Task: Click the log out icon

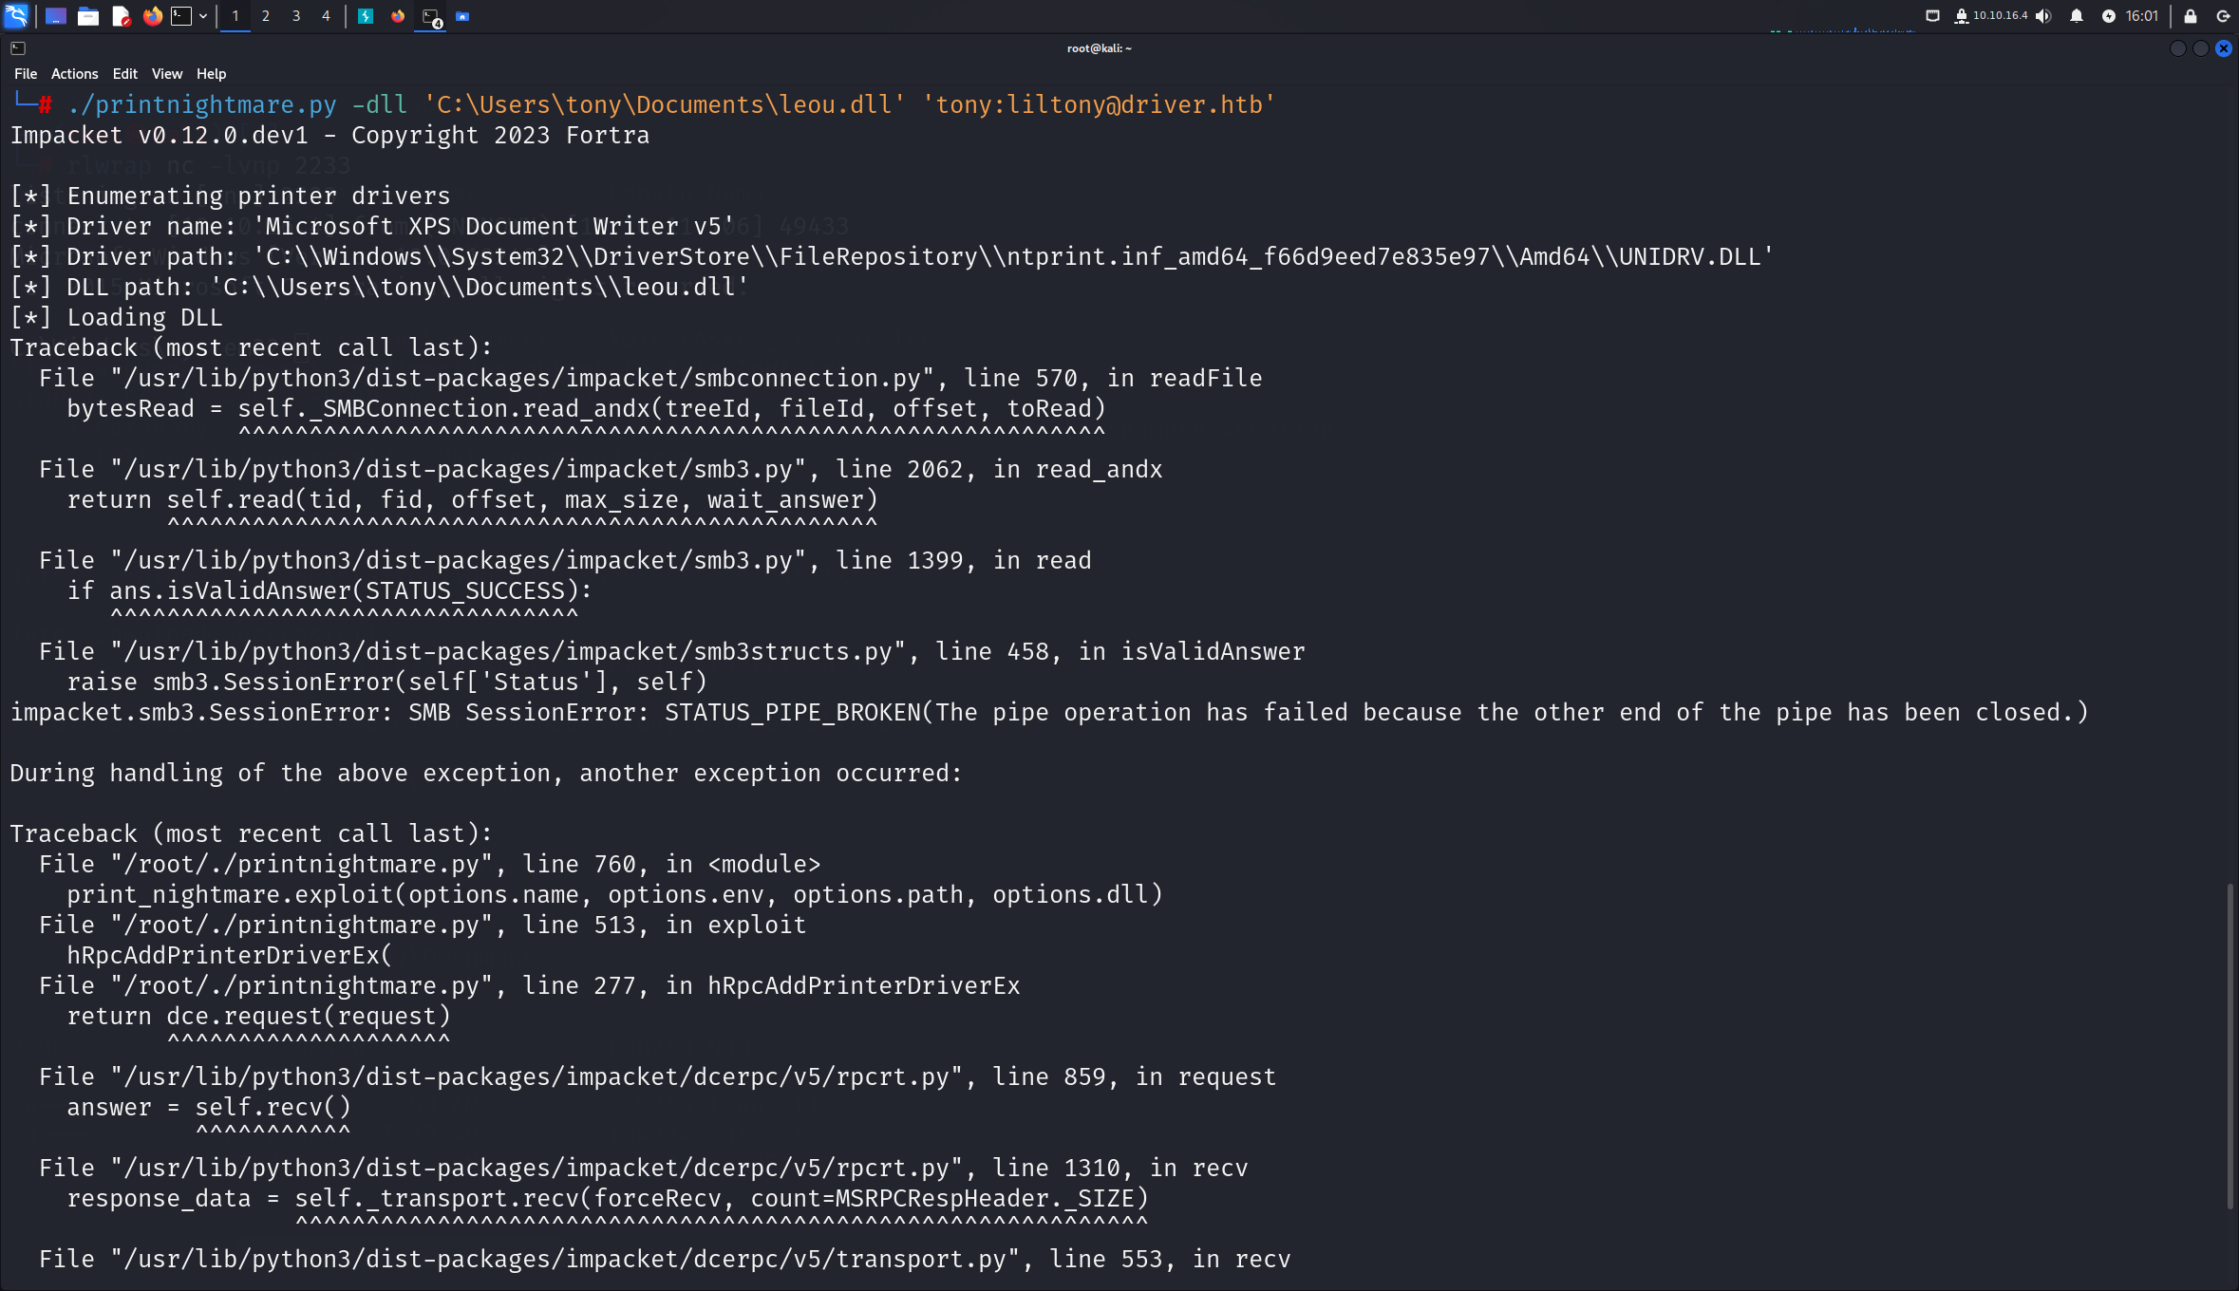Action: (x=2223, y=16)
